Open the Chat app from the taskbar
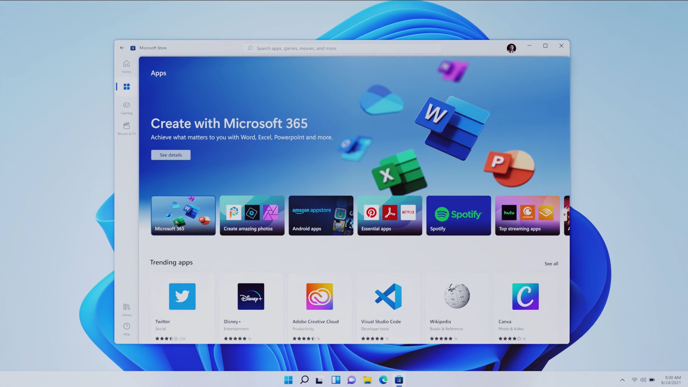 coord(351,380)
